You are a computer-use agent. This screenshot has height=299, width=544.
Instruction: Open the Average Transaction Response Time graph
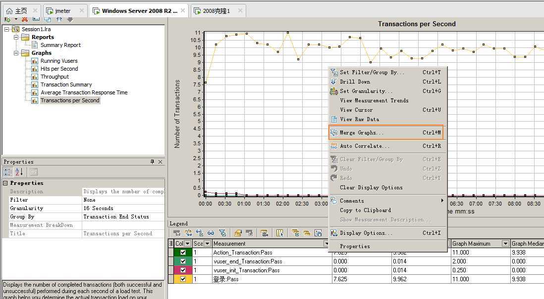coord(84,92)
